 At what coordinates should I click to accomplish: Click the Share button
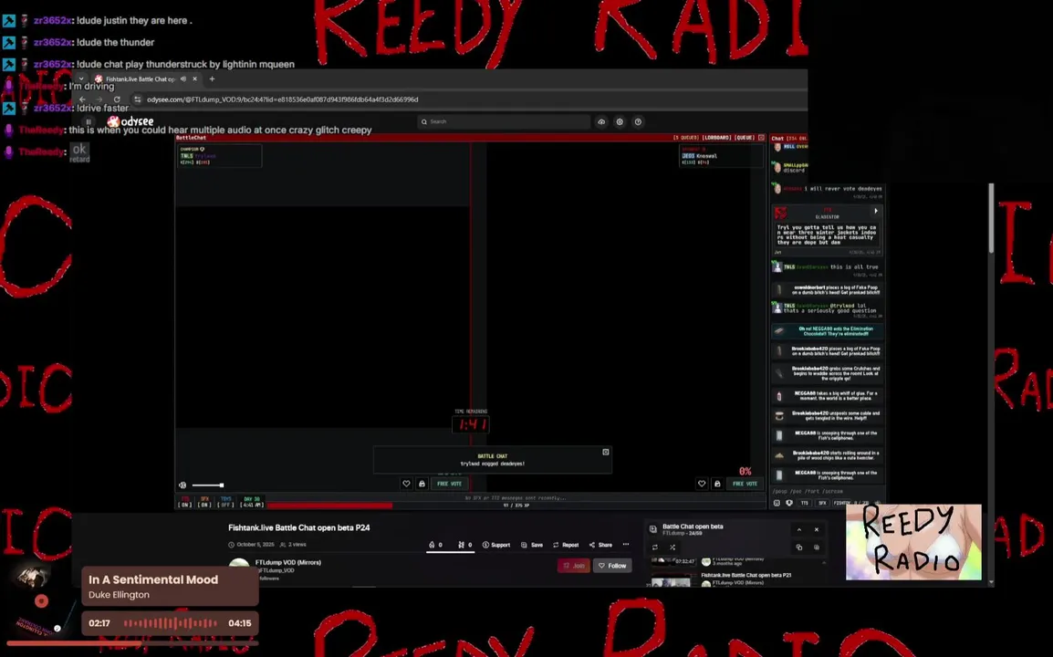[600, 545]
